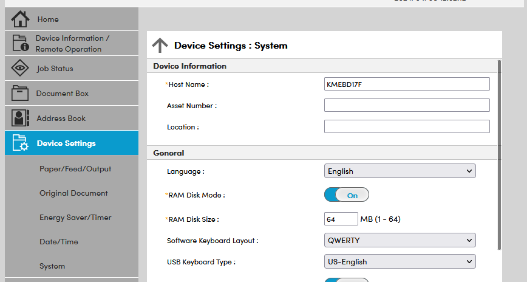Viewport: 527px width, 282px height.
Task: Click the Device Information document icon
Action: [20, 43]
